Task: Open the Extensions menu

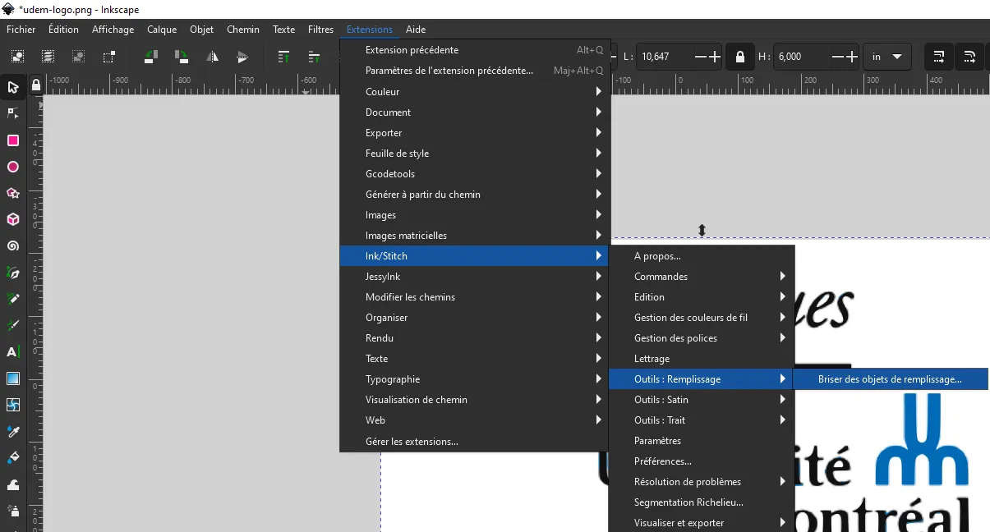Action: click(x=370, y=30)
